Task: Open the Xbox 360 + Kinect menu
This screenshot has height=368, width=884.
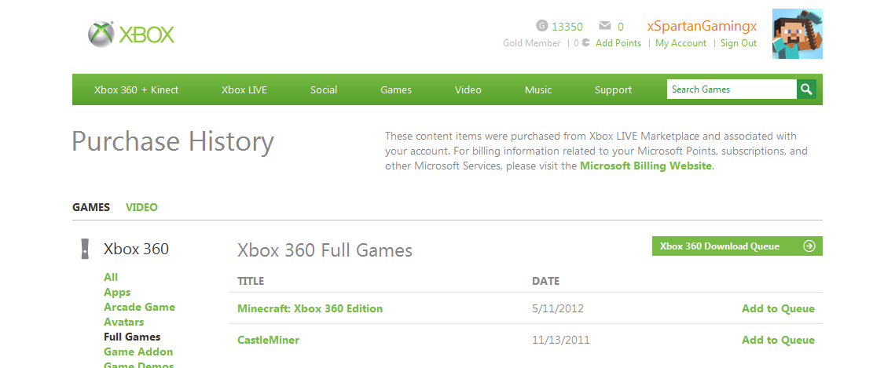Action: click(x=136, y=89)
